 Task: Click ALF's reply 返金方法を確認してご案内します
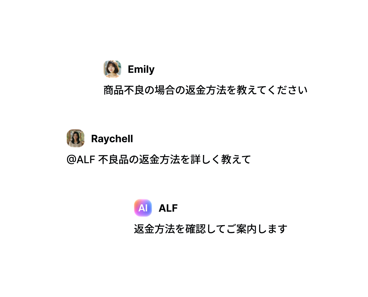pos(211,229)
